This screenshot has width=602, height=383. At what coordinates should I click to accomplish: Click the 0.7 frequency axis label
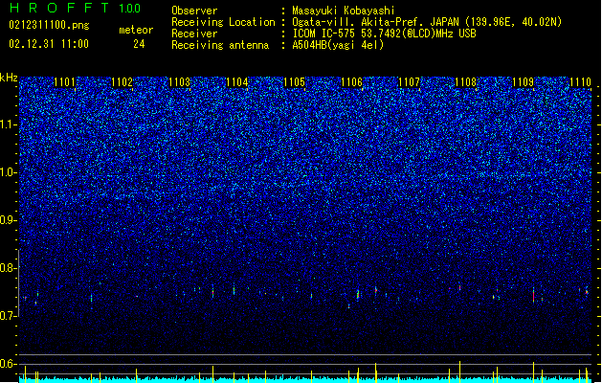(x=9, y=316)
